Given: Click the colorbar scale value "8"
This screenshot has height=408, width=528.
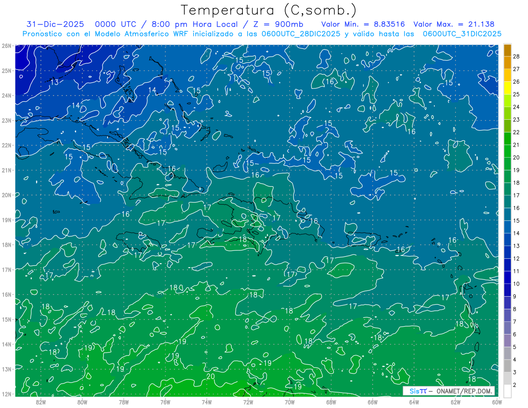Looking at the screenshot, I should 515,309.
